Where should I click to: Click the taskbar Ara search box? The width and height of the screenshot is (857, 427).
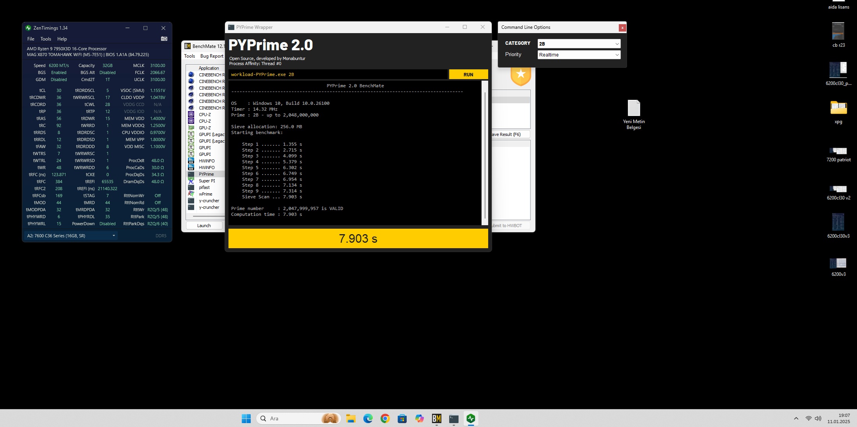[299, 418]
